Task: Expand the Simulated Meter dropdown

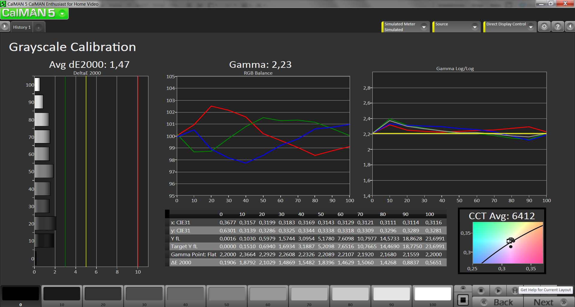Action: click(x=424, y=27)
